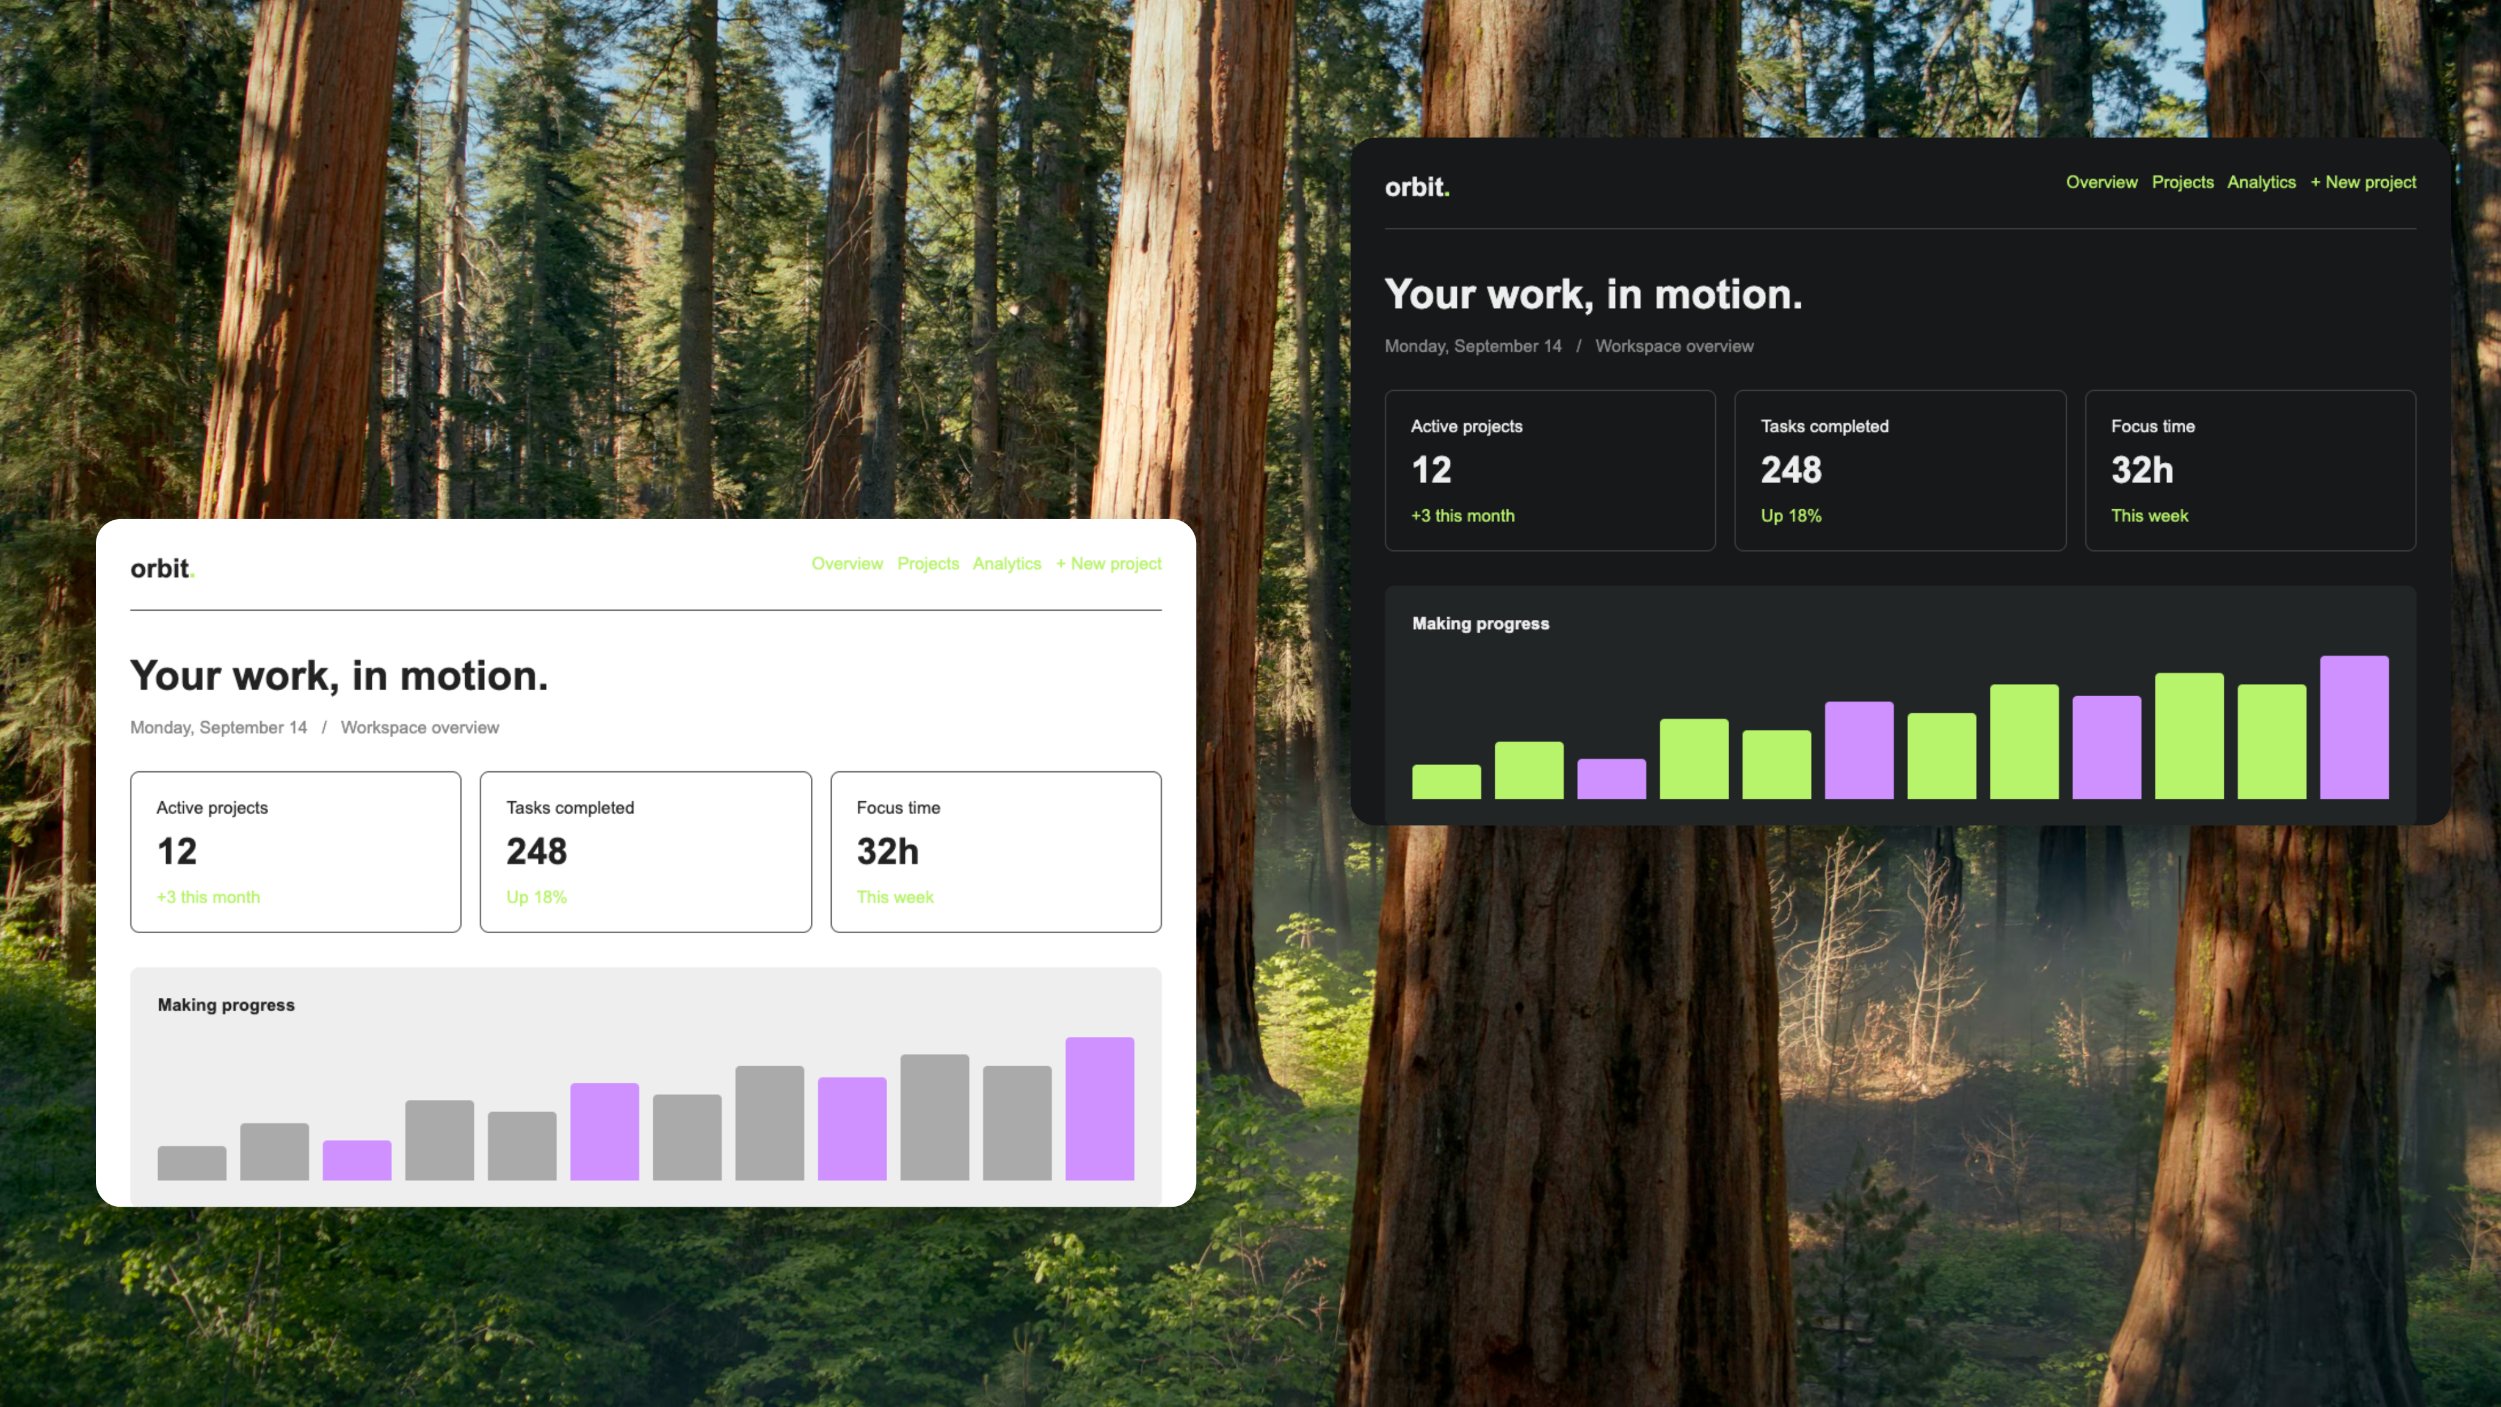Select 'Focus time' card in the dark window
Viewport: 2501px width, 1407px height.
(x=2251, y=470)
